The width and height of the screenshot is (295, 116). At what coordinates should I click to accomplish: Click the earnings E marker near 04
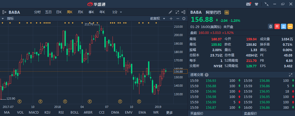coord(90,101)
